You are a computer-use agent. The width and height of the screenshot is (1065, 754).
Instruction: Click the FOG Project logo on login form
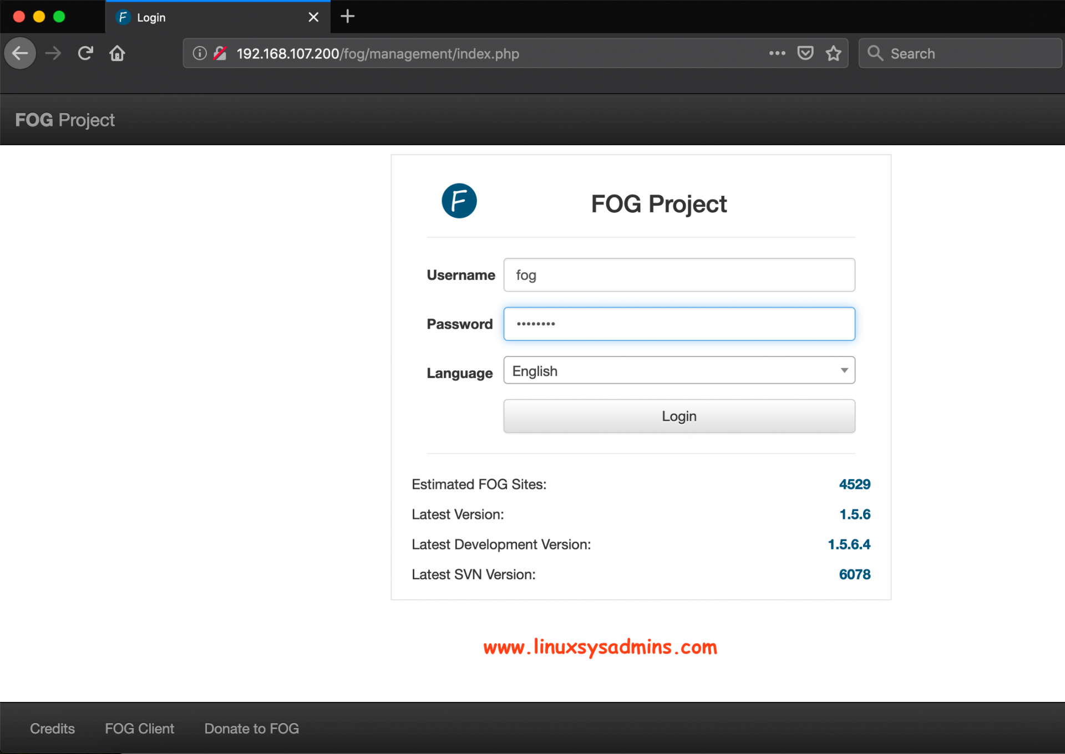pos(459,201)
